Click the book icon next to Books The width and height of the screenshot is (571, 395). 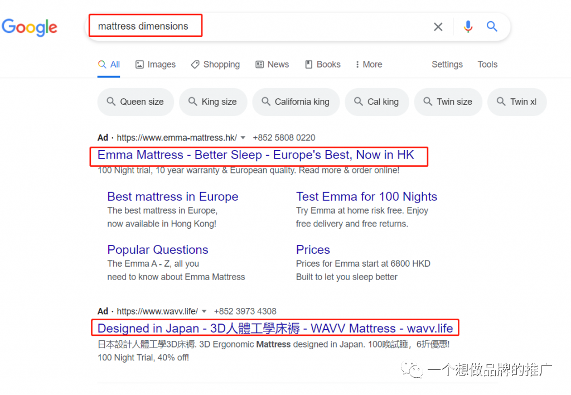point(309,64)
